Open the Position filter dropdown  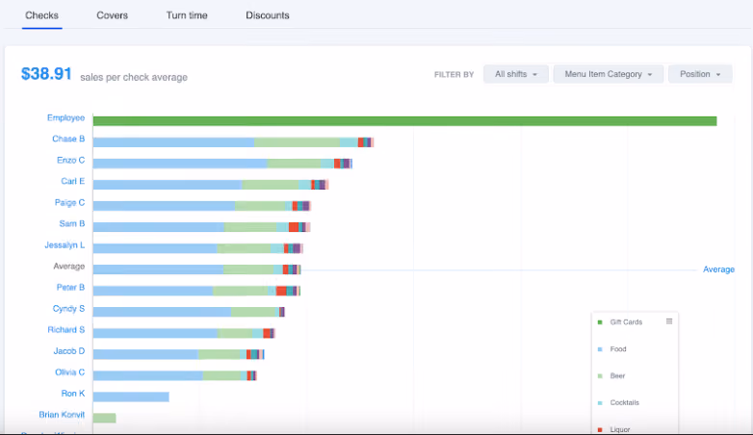[x=700, y=74]
